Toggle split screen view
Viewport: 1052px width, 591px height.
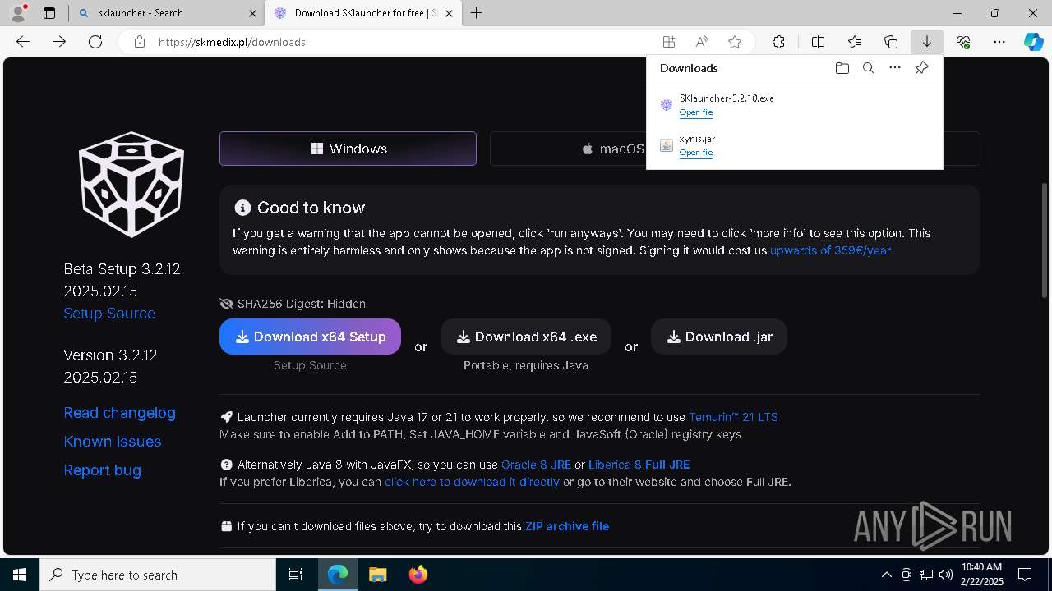click(818, 42)
